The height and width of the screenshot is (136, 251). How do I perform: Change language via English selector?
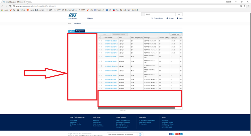point(170,18)
